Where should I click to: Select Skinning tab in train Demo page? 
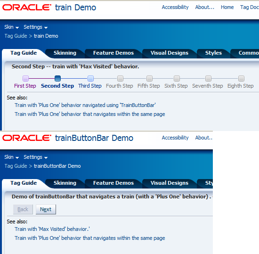(x=65, y=53)
